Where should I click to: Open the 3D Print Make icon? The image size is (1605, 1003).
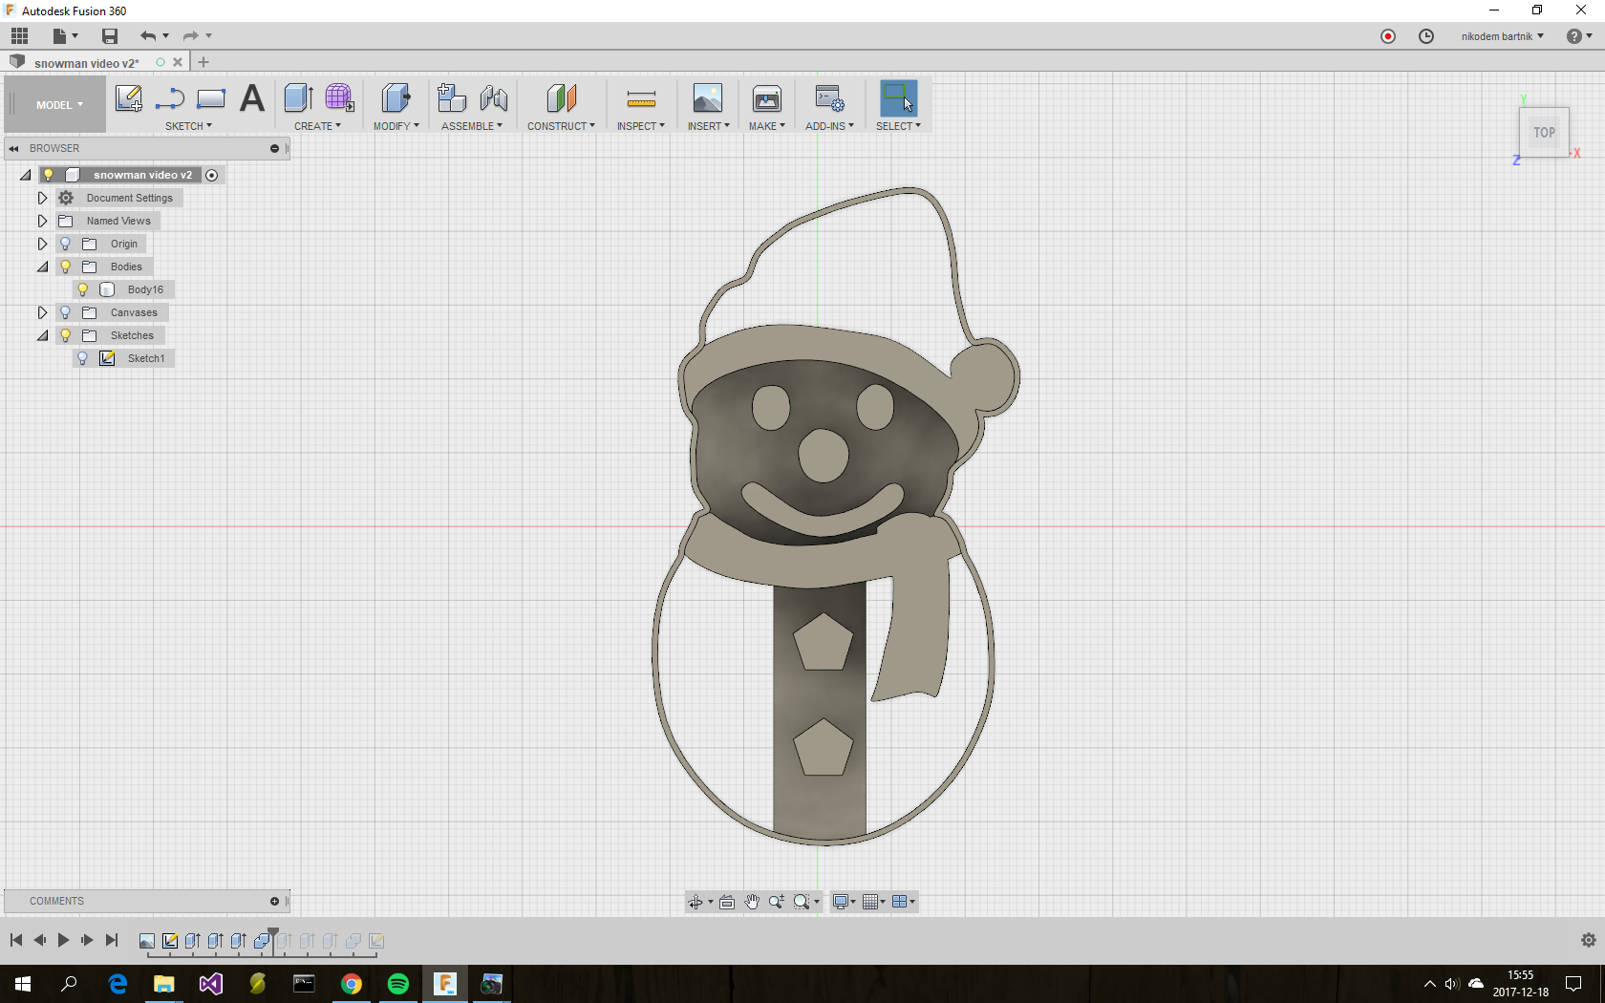[x=766, y=98]
